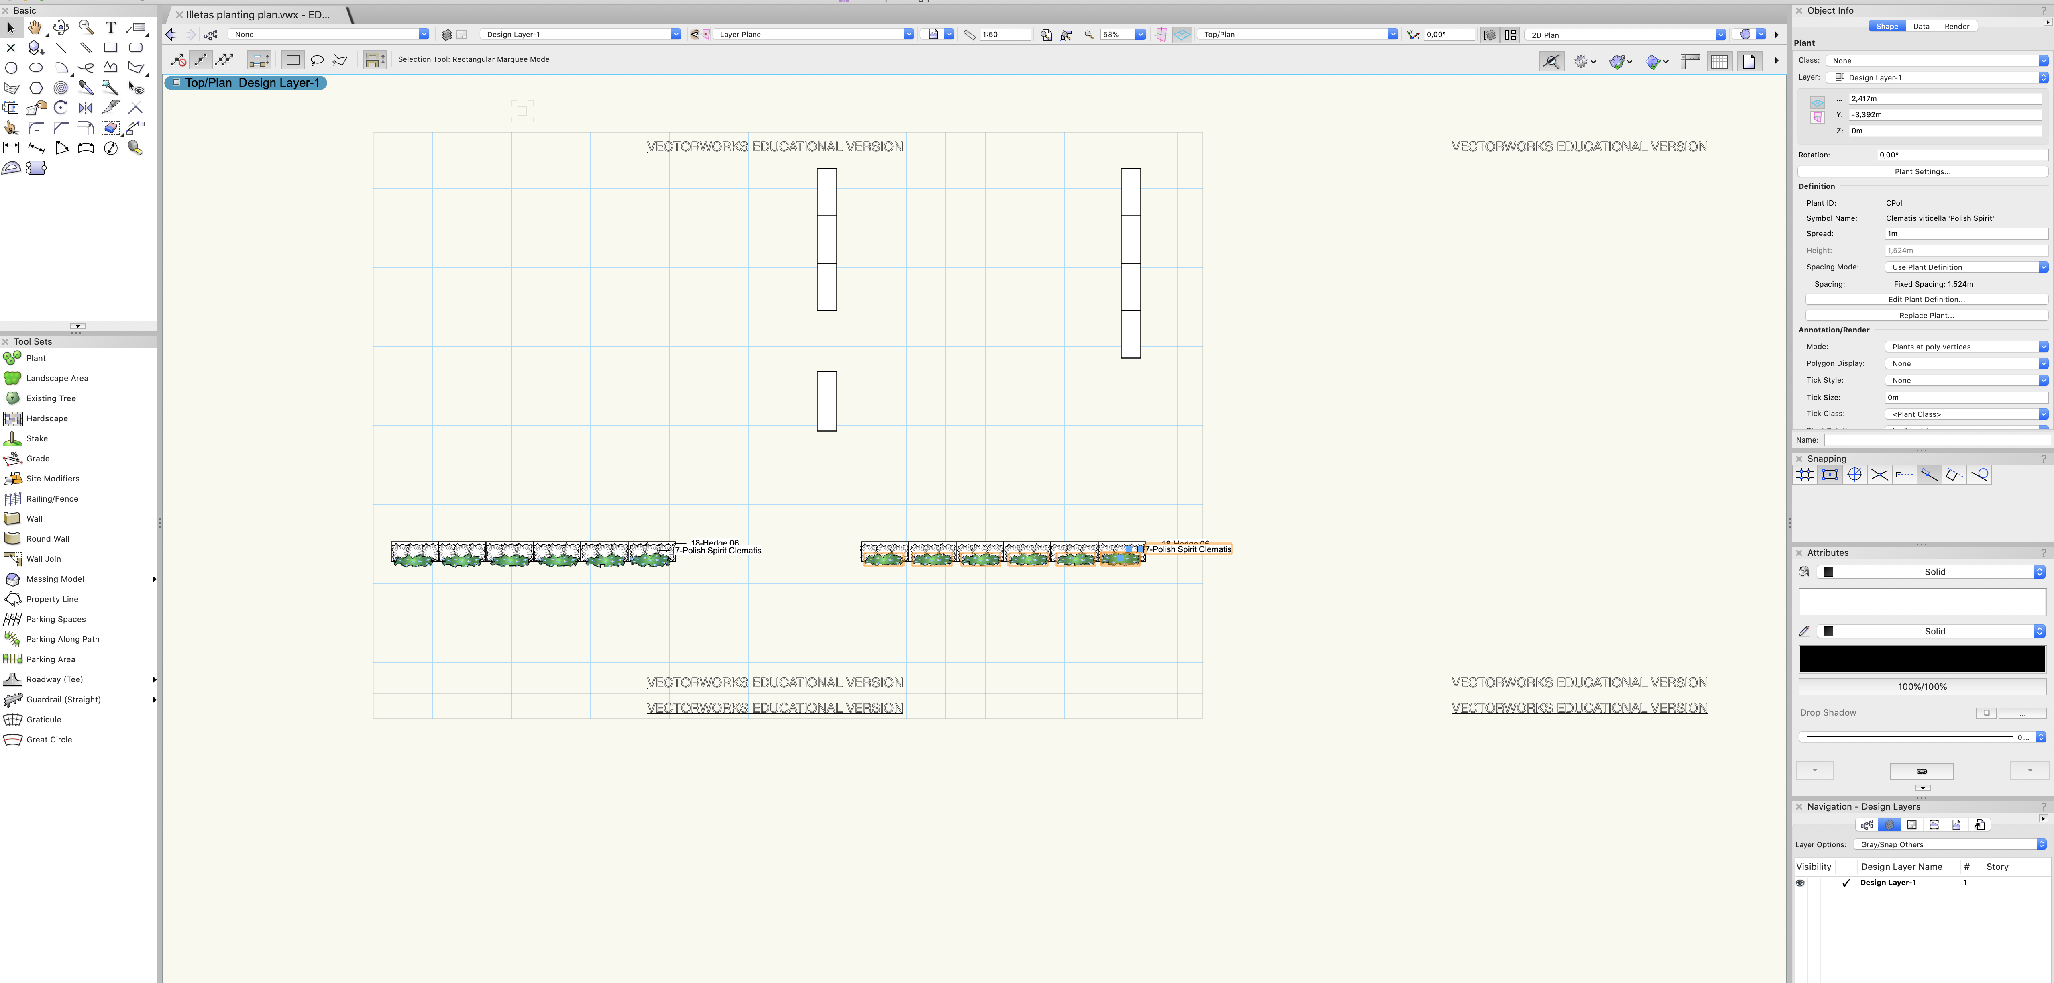
Task: Select the Wall tool from Tool Sets
Action: tap(33, 518)
